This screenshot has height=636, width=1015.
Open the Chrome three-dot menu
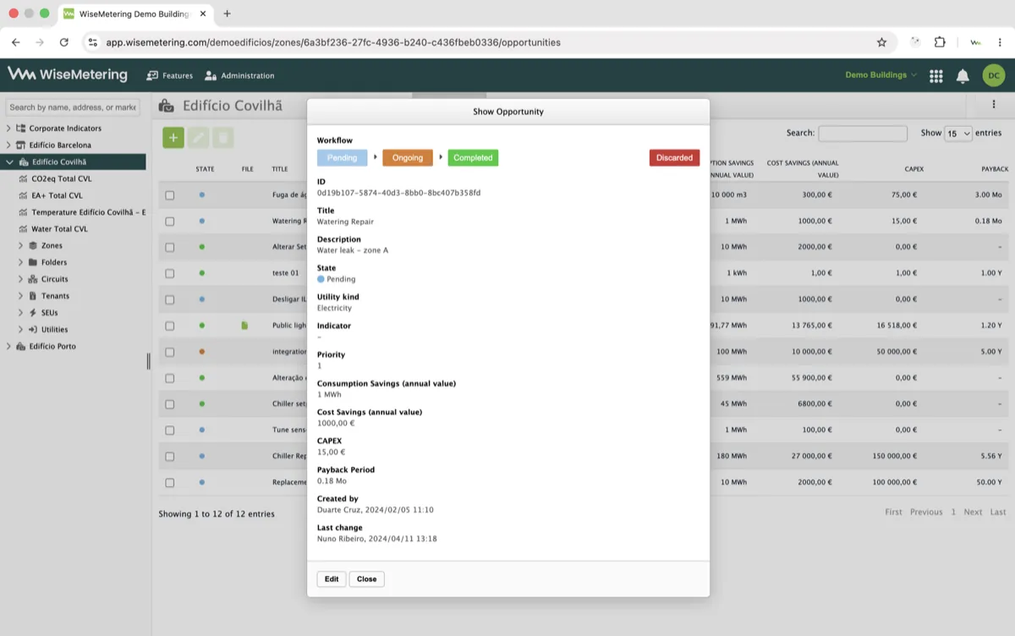tap(999, 42)
